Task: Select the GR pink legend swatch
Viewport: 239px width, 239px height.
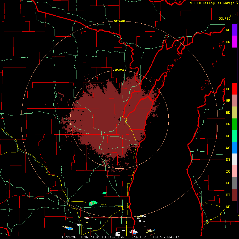Action: 234,101
